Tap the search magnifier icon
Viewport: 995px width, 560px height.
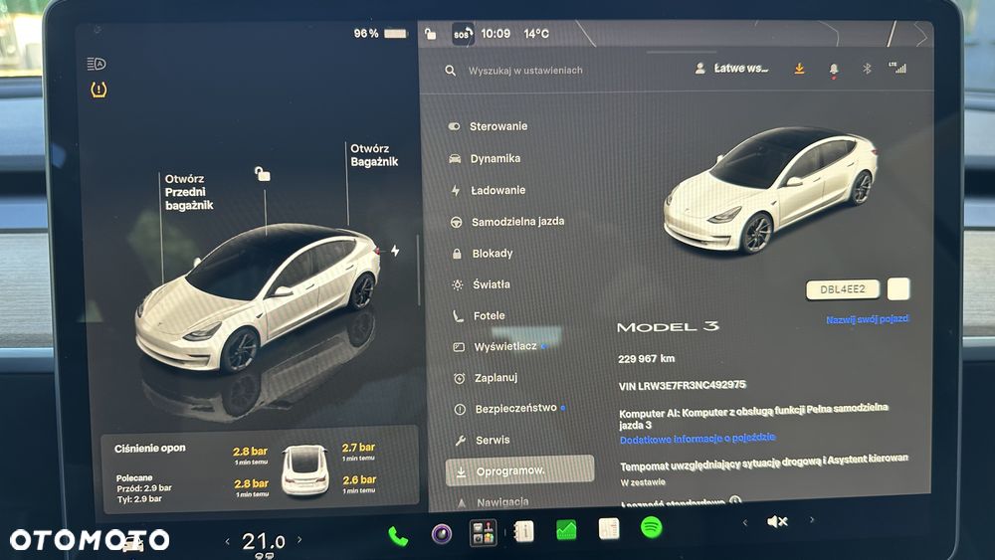pyautogui.click(x=450, y=71)
